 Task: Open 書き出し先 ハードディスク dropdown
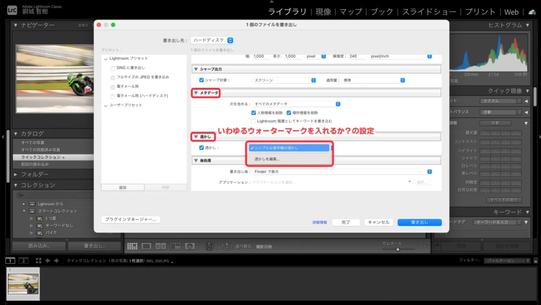[x=213, y=40]
